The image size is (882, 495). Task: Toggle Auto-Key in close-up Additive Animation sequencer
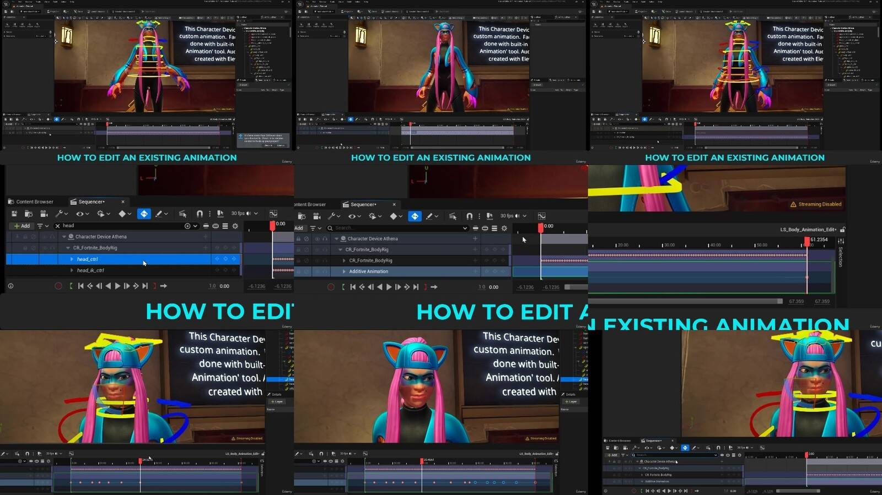[415, 216]
